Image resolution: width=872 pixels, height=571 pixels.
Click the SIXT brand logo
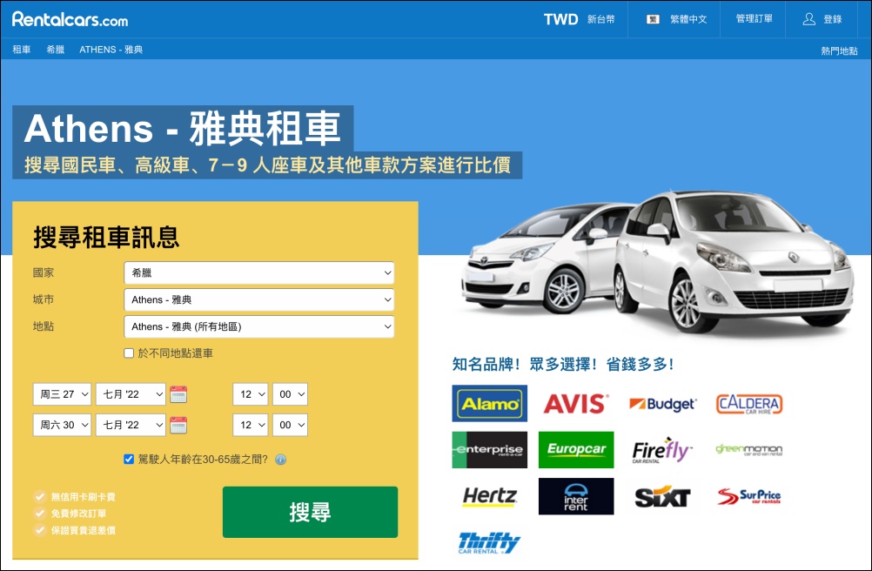(662, 496)
